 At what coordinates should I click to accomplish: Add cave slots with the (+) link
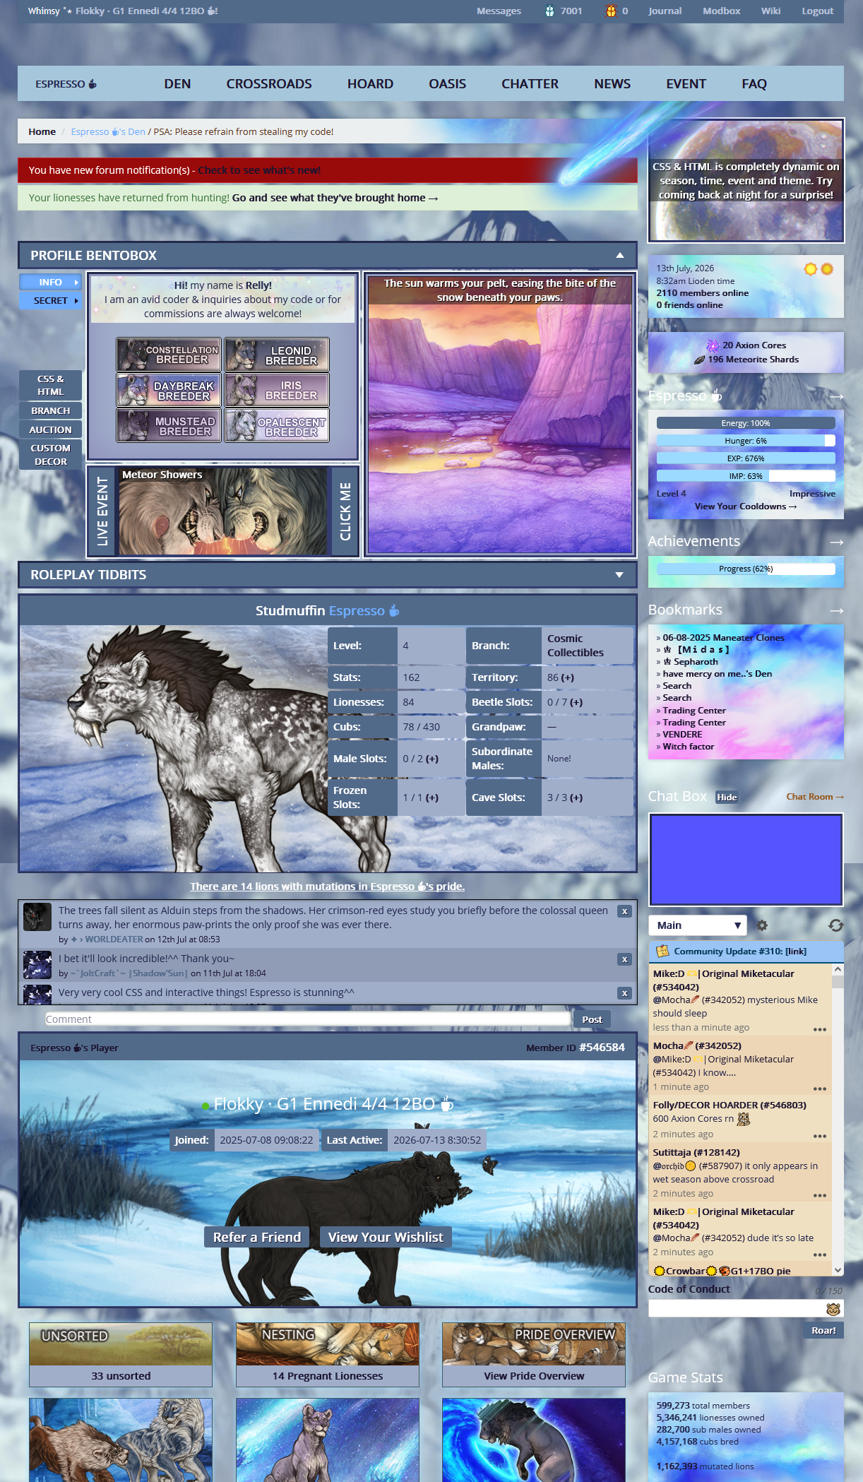(576, 798)
